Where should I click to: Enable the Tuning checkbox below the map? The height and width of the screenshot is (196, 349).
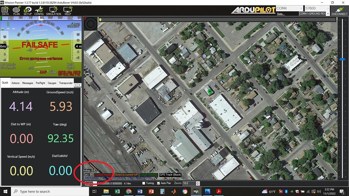point(143,183)
